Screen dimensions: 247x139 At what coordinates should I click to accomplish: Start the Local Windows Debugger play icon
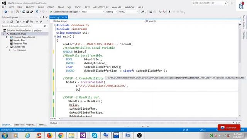tap(51, 12)
